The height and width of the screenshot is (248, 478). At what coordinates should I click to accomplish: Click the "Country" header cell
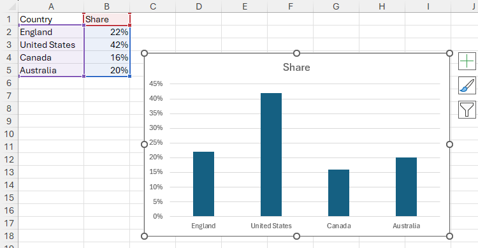(51, 19)
